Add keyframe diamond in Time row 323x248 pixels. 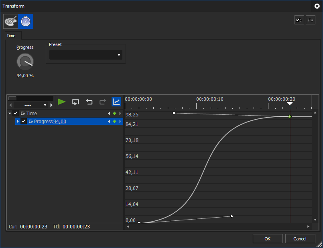click(114, 113)
